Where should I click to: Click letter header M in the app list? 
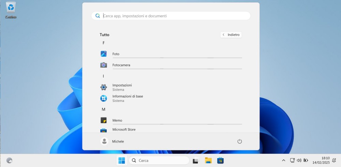[103, 109]
